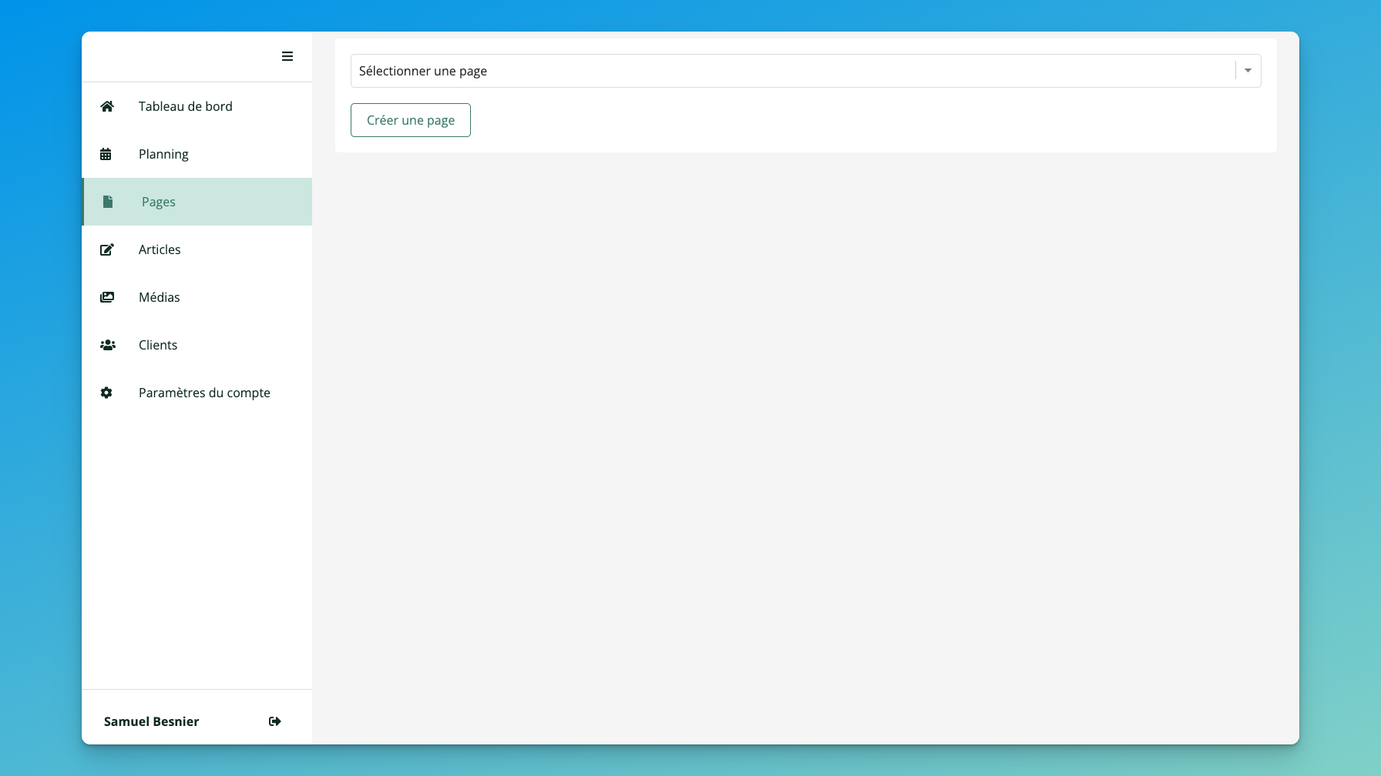Click the people group icon beside Clients
The height and width of the screenshot is (776, 1381).
coord(108,345)
